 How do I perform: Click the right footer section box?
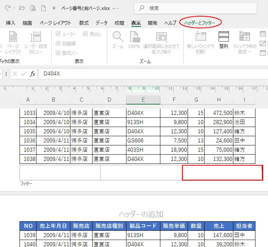(223, 173)
